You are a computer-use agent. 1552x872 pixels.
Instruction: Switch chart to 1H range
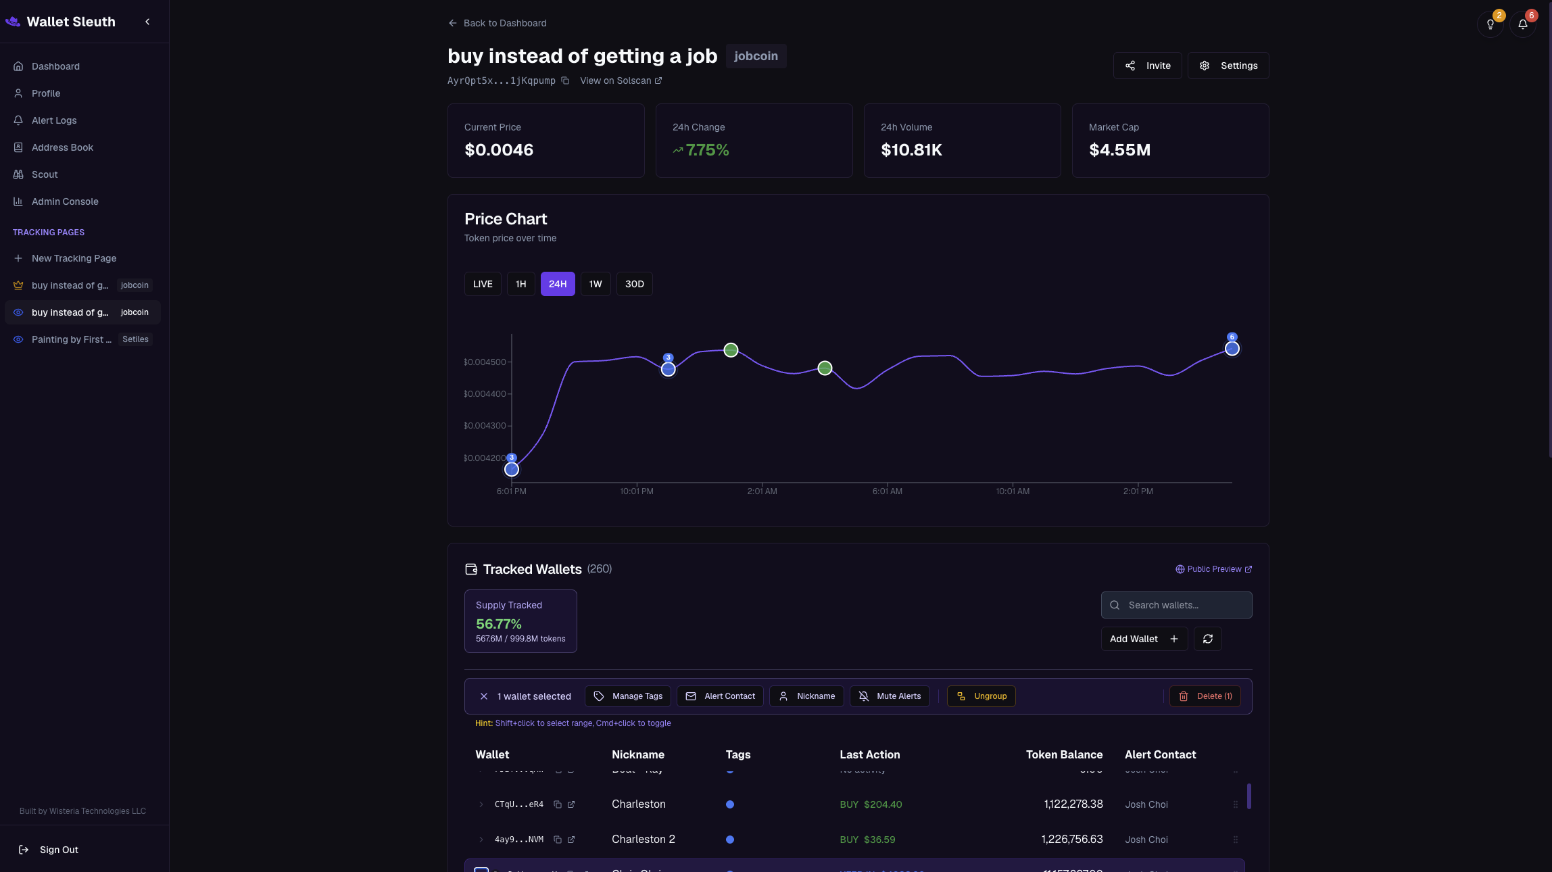[520, 284]
